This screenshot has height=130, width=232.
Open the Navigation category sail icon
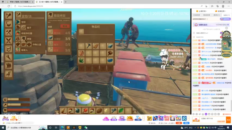(x=8, y=66)
